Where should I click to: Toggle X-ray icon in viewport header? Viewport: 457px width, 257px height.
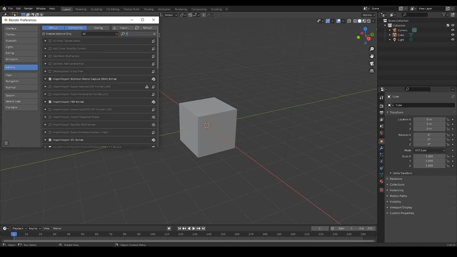[x=349, y=21]
